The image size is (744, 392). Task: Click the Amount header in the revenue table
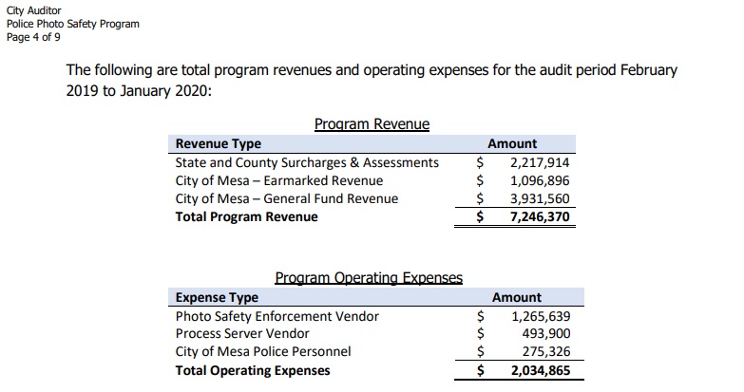click(512, 143)
